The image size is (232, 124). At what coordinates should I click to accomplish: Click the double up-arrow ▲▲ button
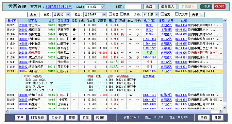(33, 15)
